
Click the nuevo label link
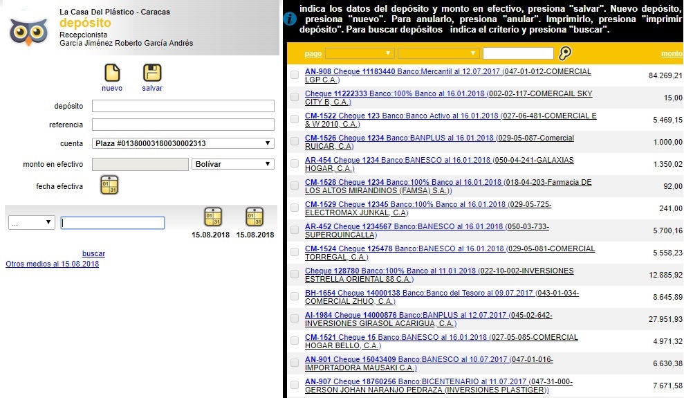click(x=112, y=88)
